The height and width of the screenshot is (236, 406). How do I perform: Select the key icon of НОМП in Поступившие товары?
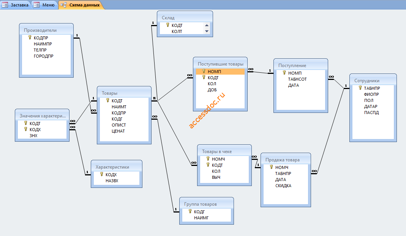pyautogui.click(x=204, y=71)
